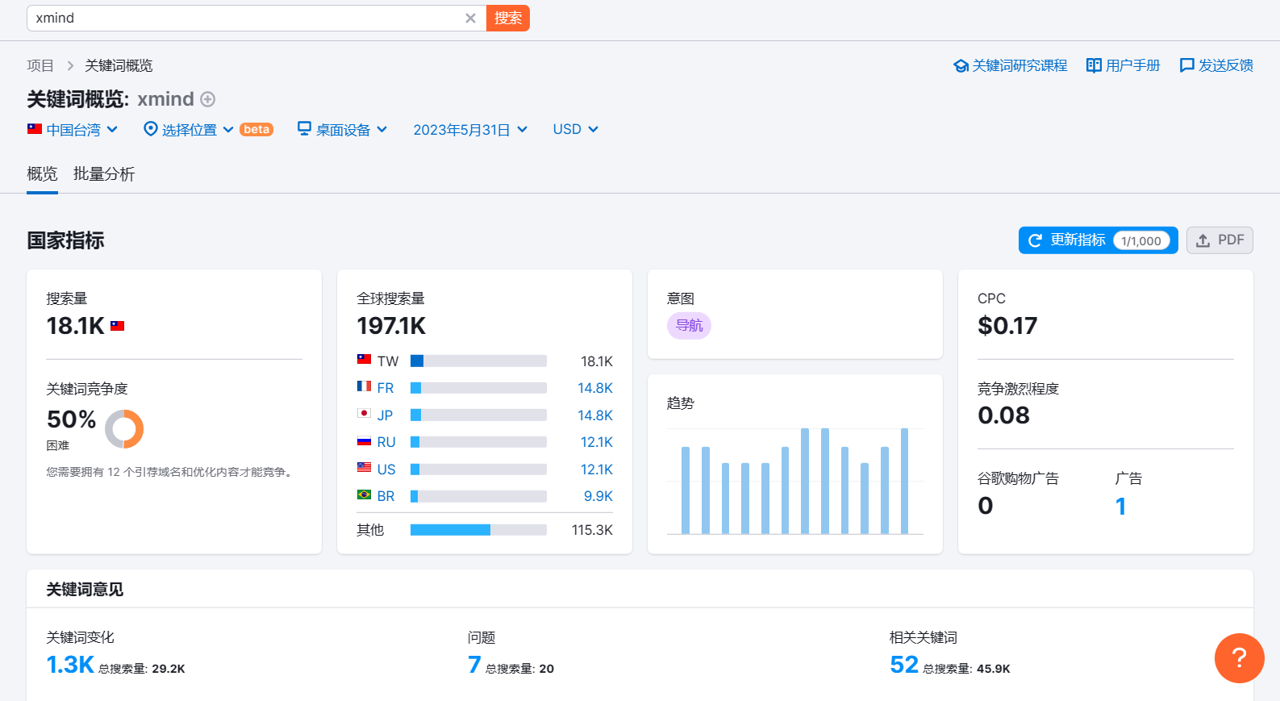
Task: Click the send feedback chat icon
Action: (1186, 65)
